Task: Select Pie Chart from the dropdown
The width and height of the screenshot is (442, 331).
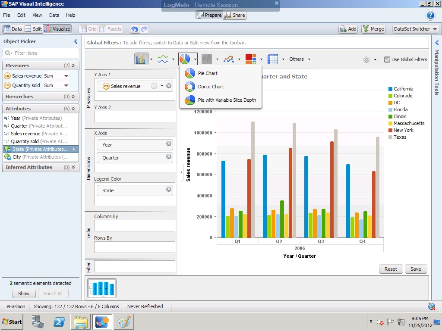Action: [x=221, y=73]
